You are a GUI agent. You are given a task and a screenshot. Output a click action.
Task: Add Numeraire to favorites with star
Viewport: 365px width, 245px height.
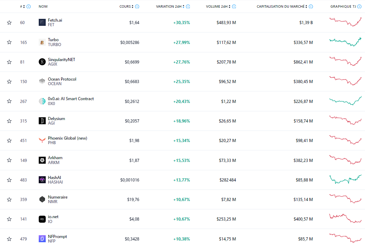tap(9, 200)
